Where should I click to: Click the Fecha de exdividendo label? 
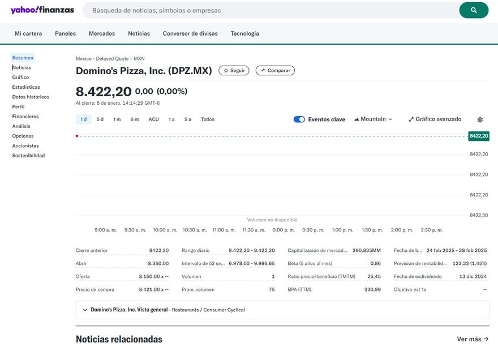coord(418,276)
